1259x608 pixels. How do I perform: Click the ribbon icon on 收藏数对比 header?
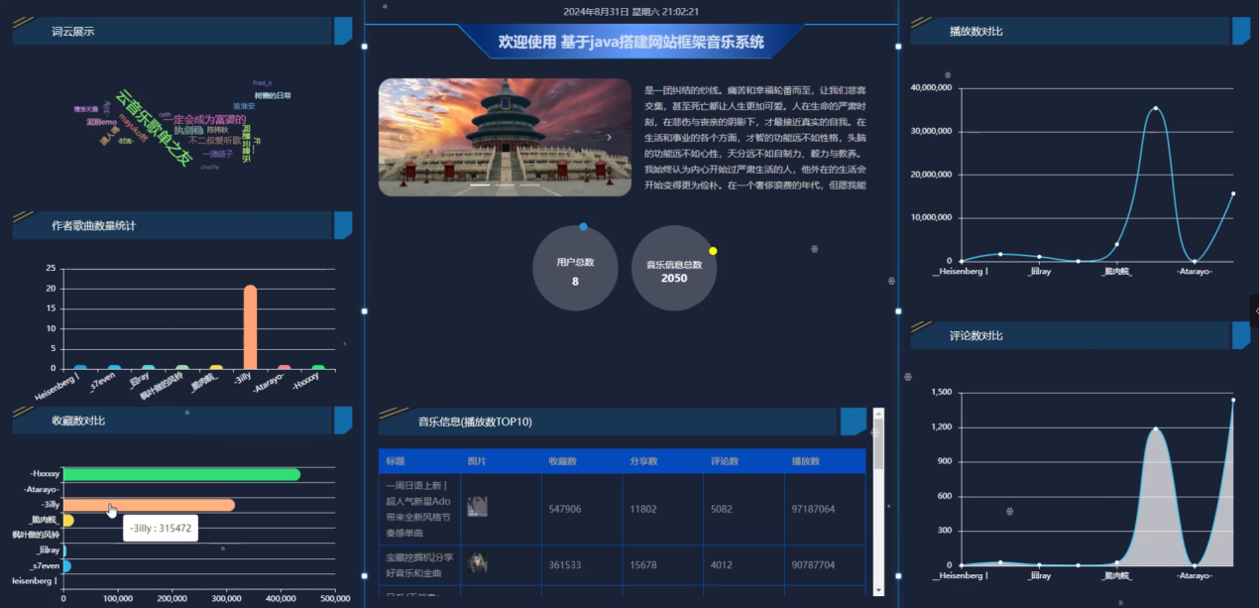pyautogui.click(x=344, y=420)
